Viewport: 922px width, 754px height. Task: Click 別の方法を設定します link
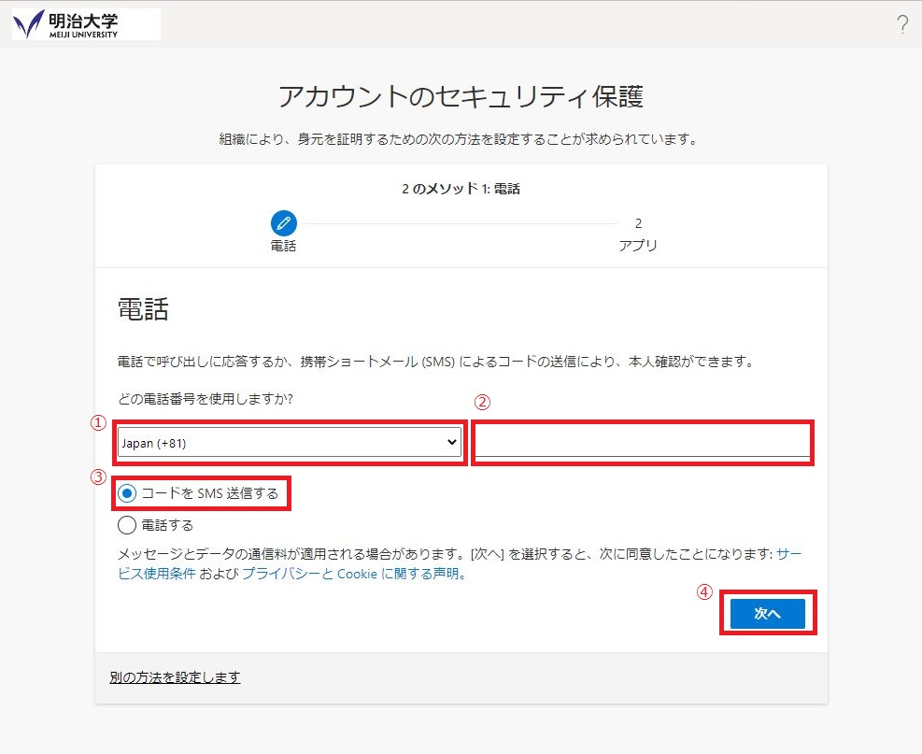pyautogui.click(x=175, y=677)
